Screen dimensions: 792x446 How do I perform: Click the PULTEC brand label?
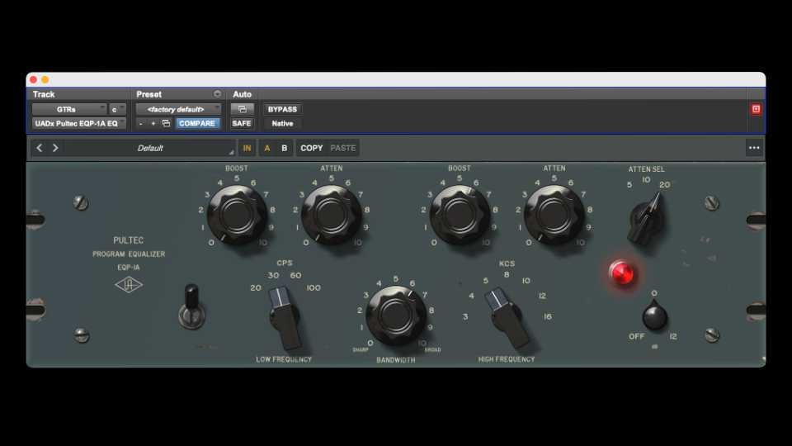click(129, 240)
